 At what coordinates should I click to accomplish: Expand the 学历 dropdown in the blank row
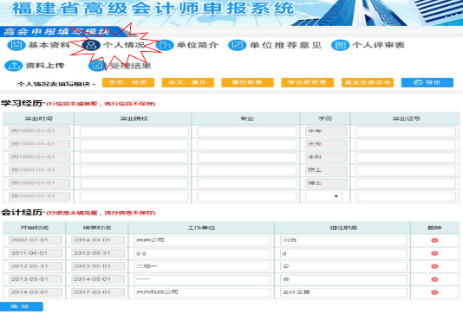tap(324, 196)
